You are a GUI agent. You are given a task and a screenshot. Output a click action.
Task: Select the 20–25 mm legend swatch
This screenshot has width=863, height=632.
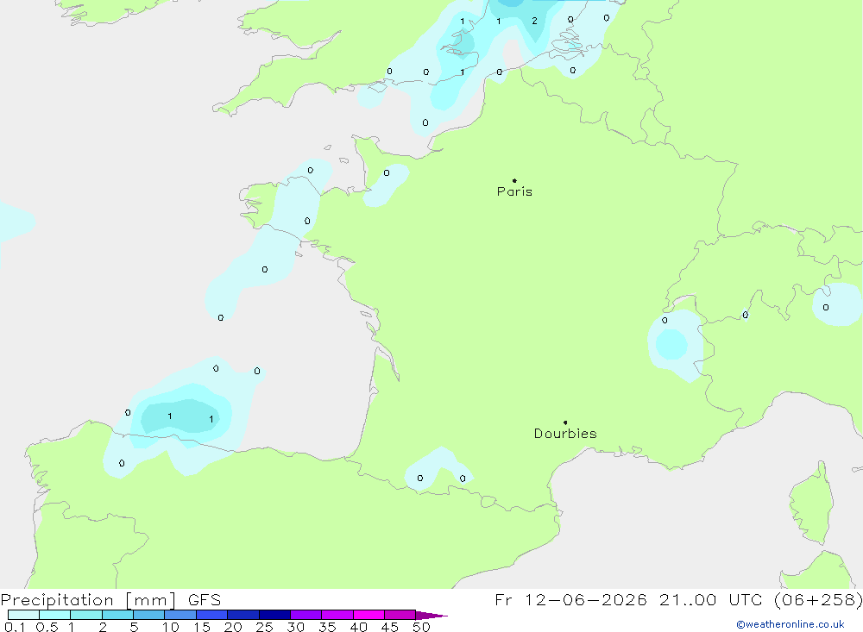(x=243, y=615)
